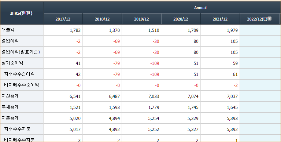Select the 2017/12 column header
The height and width of the screenshot is (142, 281).
(x=63, y=19)
